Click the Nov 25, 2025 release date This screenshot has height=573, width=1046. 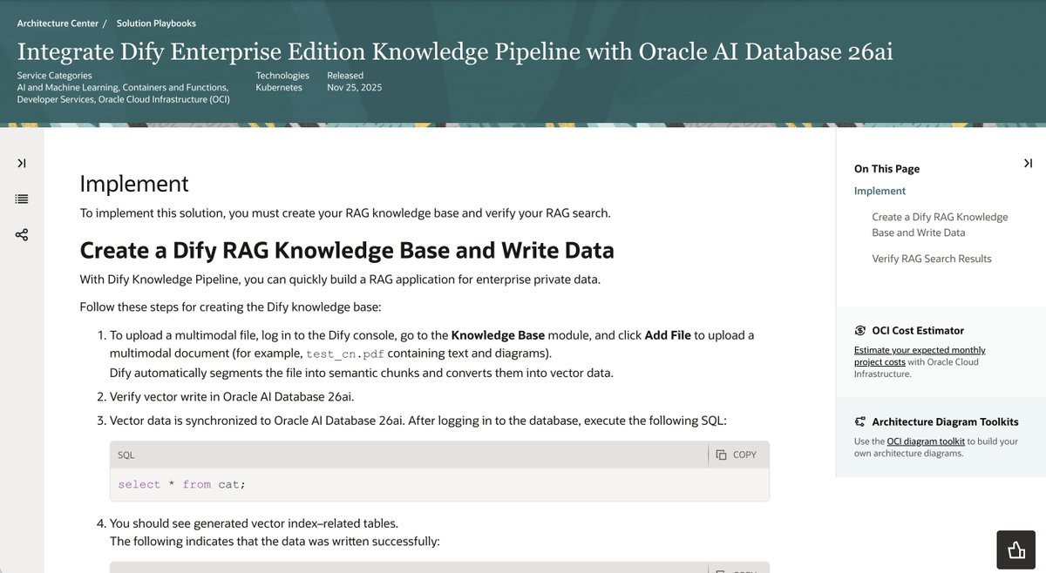[355, 88]
